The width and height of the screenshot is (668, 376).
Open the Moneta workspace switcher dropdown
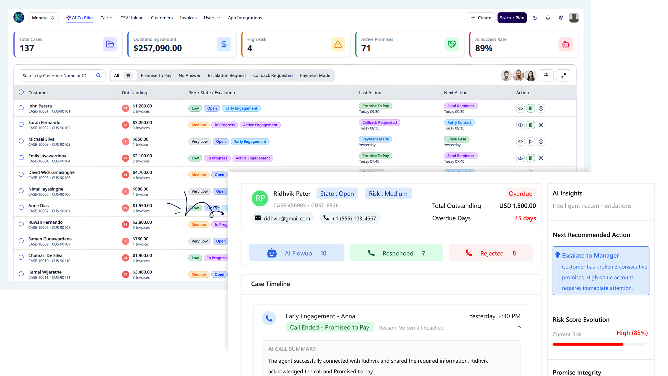(x=43, y=18)
